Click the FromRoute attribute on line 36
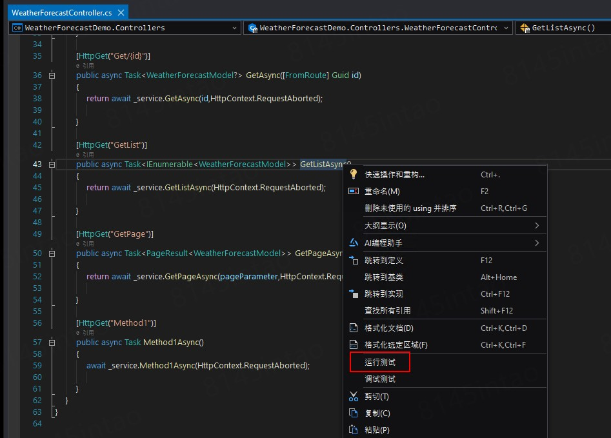 coord(306,75)
